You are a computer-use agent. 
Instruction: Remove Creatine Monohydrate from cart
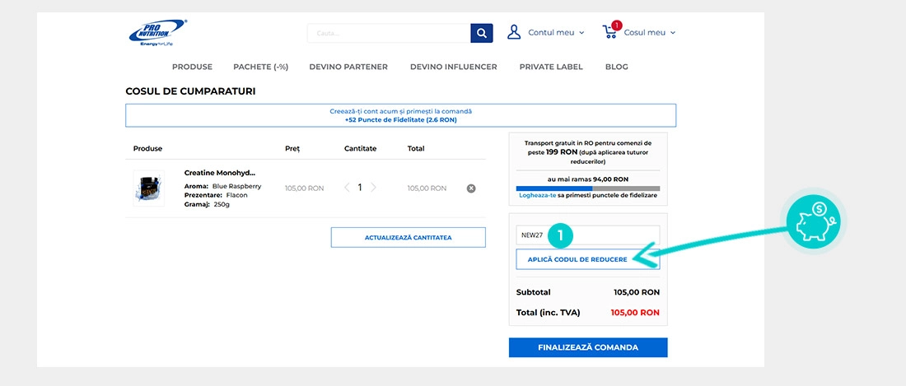pyautogui.click(x=471, y=188)
